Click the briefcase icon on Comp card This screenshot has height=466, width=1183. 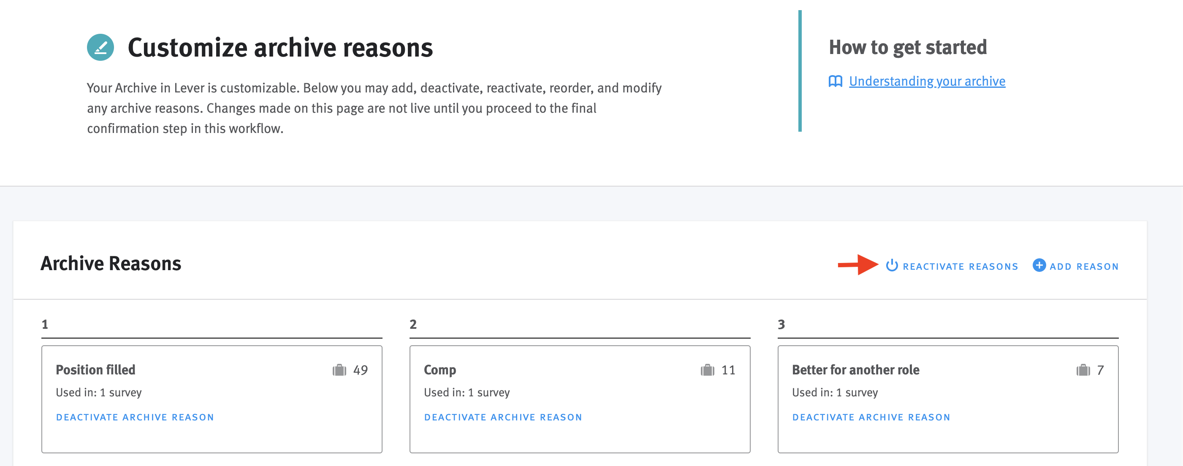tap(707, 370)
